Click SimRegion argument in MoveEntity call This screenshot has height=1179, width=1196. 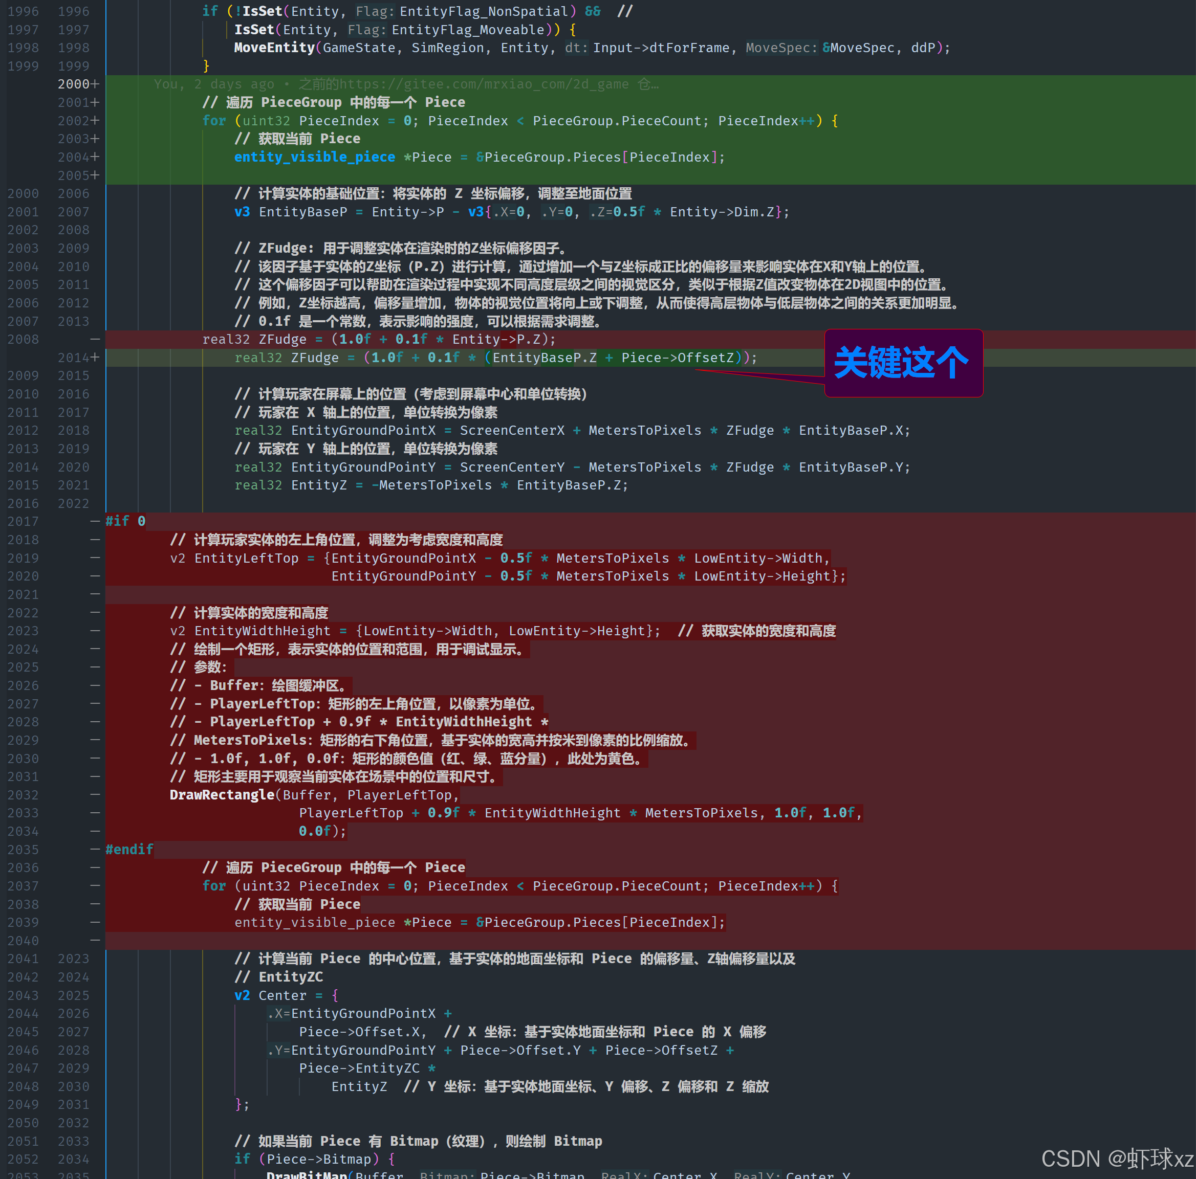click(448, 48)
